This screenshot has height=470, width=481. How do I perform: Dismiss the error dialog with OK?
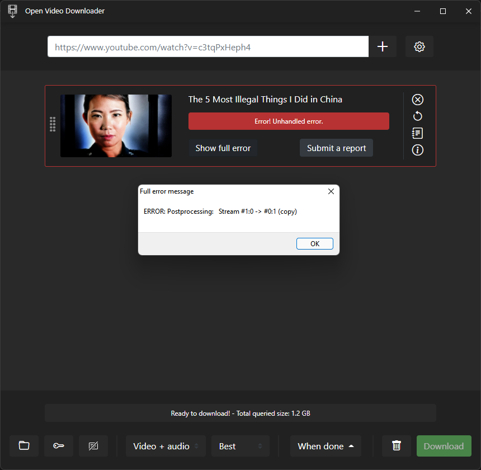[314, 243]
